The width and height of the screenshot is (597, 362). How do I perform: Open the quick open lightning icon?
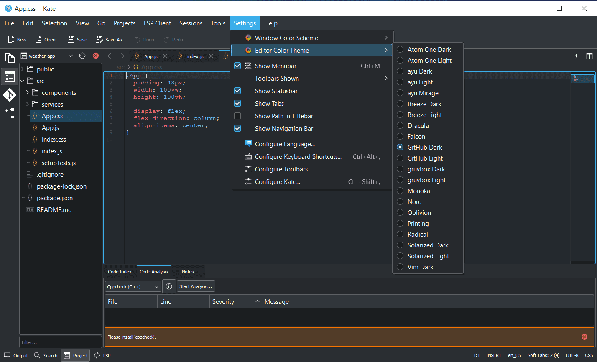click(576, 56)
